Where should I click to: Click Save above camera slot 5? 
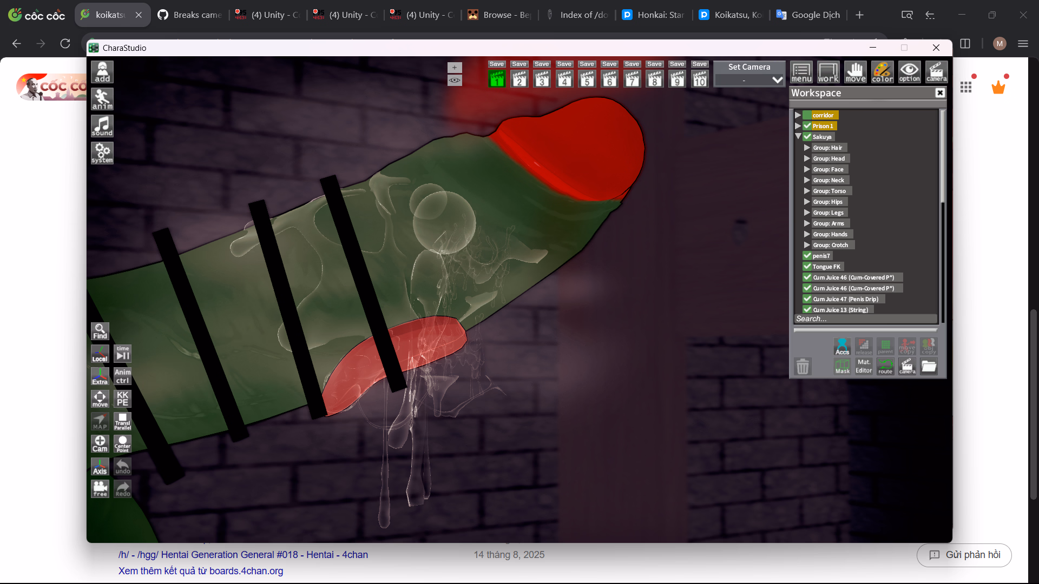[587, 64]
